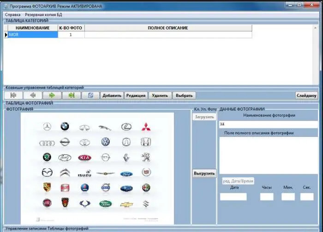323x232 pixels.
Task: Click the empty ПОЛНОЕ ОПИСАНИЕ cell of МОЯ
Action: (x=168, y=35)
